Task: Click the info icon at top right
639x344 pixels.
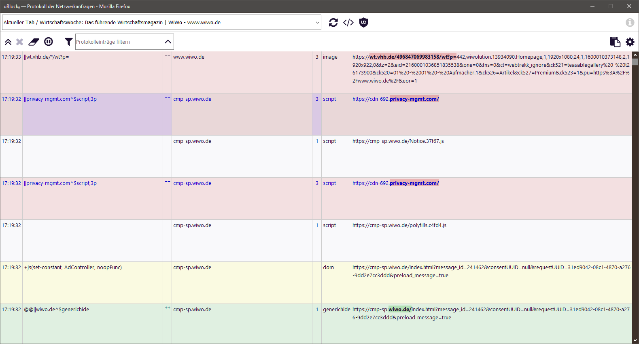Action: (630, 23)
